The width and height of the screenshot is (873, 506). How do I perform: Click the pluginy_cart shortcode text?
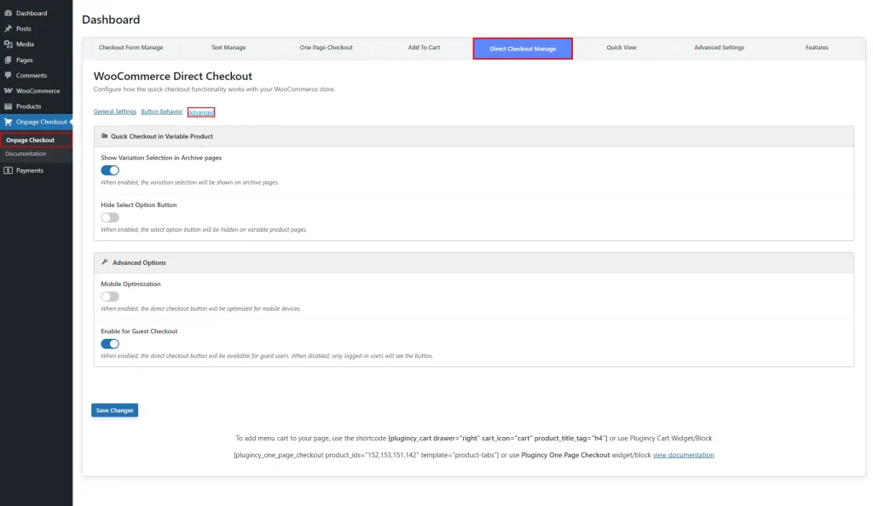(498, 438)
